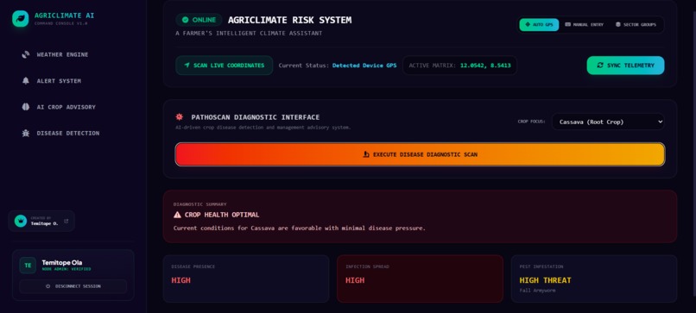This screenshot has height=313, width=696.
Task: Click the warning triangle icon in Diagnostic Summary
Action: pyautogui.click(x=178, y=215)
